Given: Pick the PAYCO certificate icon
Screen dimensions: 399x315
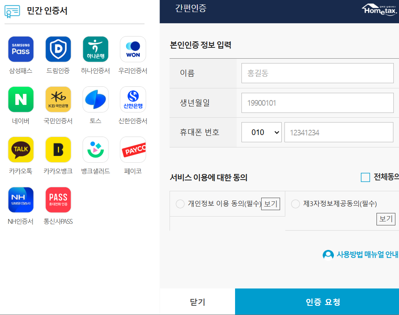Looking at the screenshot, I should (x=133, y=149).
